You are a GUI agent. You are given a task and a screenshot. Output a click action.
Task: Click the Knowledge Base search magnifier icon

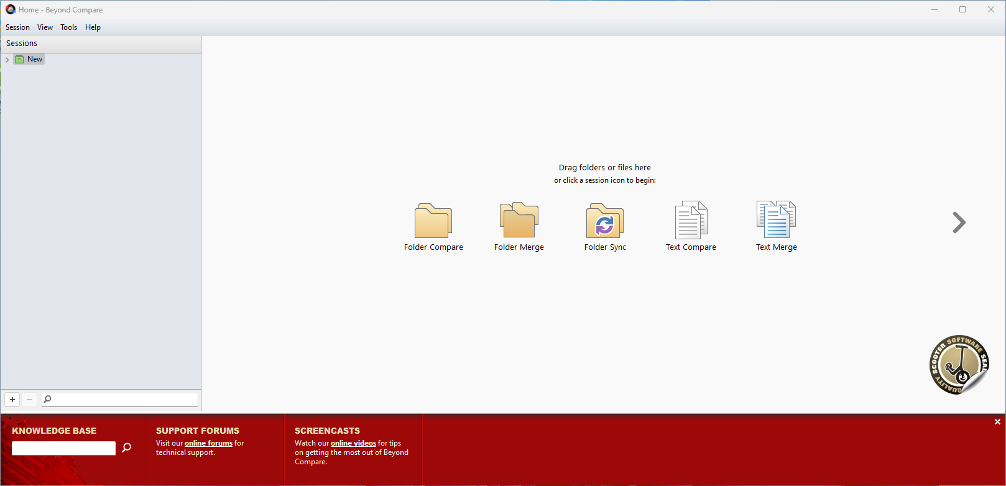(127, 447)
